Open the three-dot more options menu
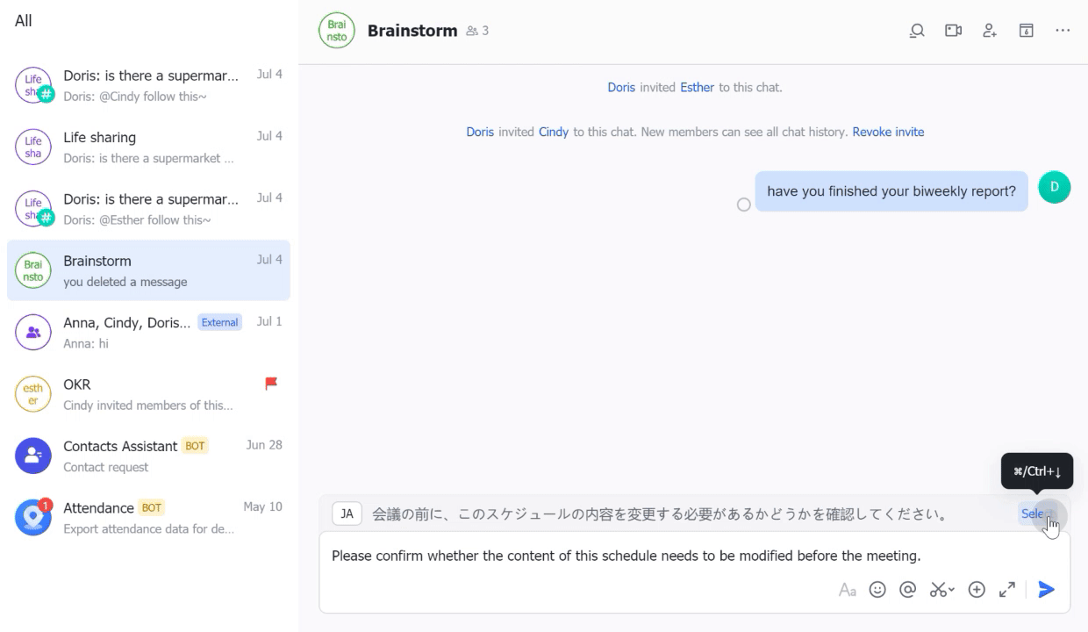The width and height of the screenshot is (1088, 632). (x=1063, y=31)
